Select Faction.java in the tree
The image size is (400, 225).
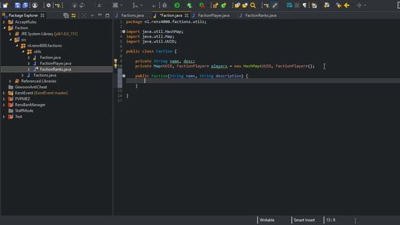point(50,57)
